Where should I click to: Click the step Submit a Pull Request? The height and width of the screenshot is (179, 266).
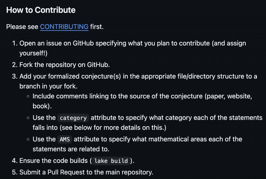coord(82,172)
